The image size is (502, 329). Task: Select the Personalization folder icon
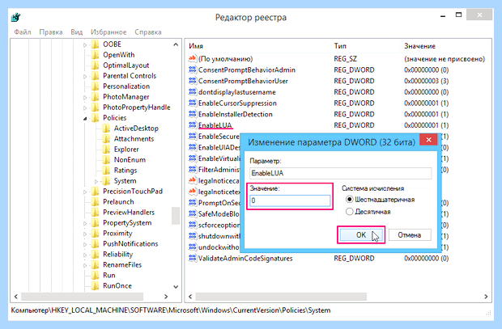coord(95,86)
